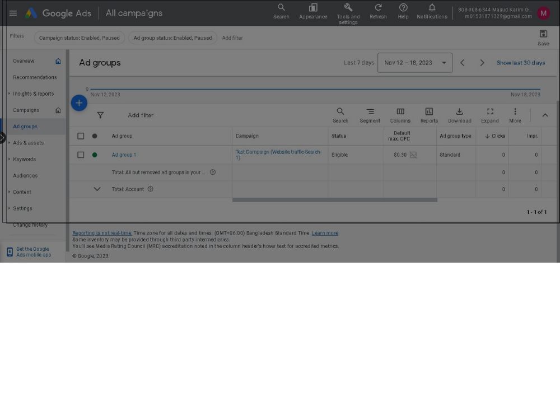Image resolution: width=560 pixels, height=420 pixels.
Task: Click the Ad group status filter chip
Action: [172, 38]
